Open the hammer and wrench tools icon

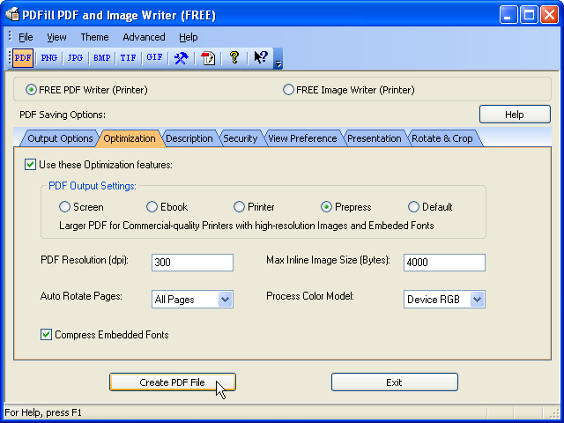[x=181, y=58]
